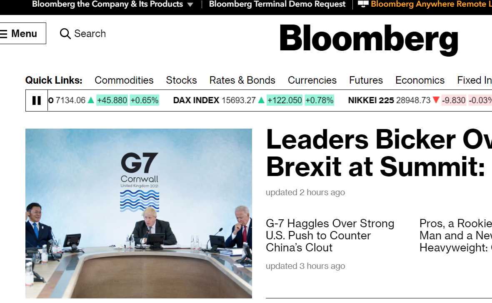Select Futures quick link
Image resolution: width=492 pixels, height=303 pixels.
point(366,80)
